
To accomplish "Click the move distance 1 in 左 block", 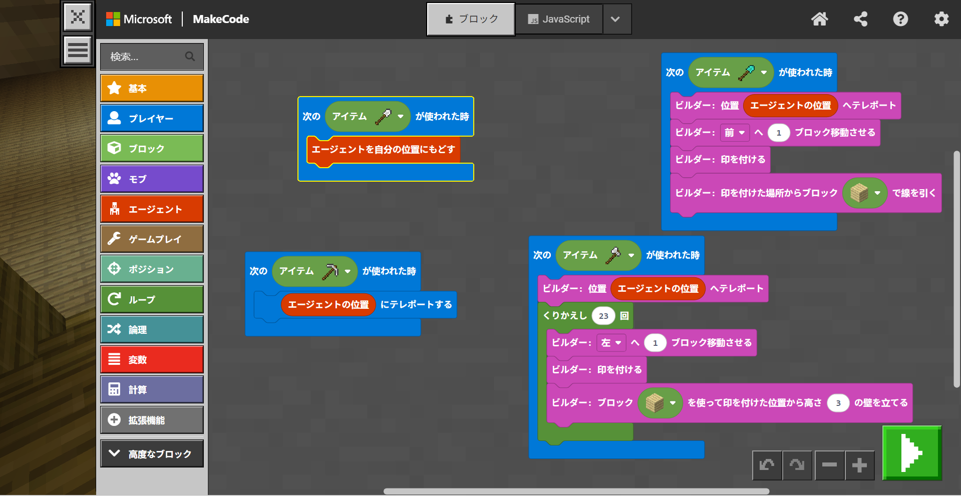I will pos(655,343).
